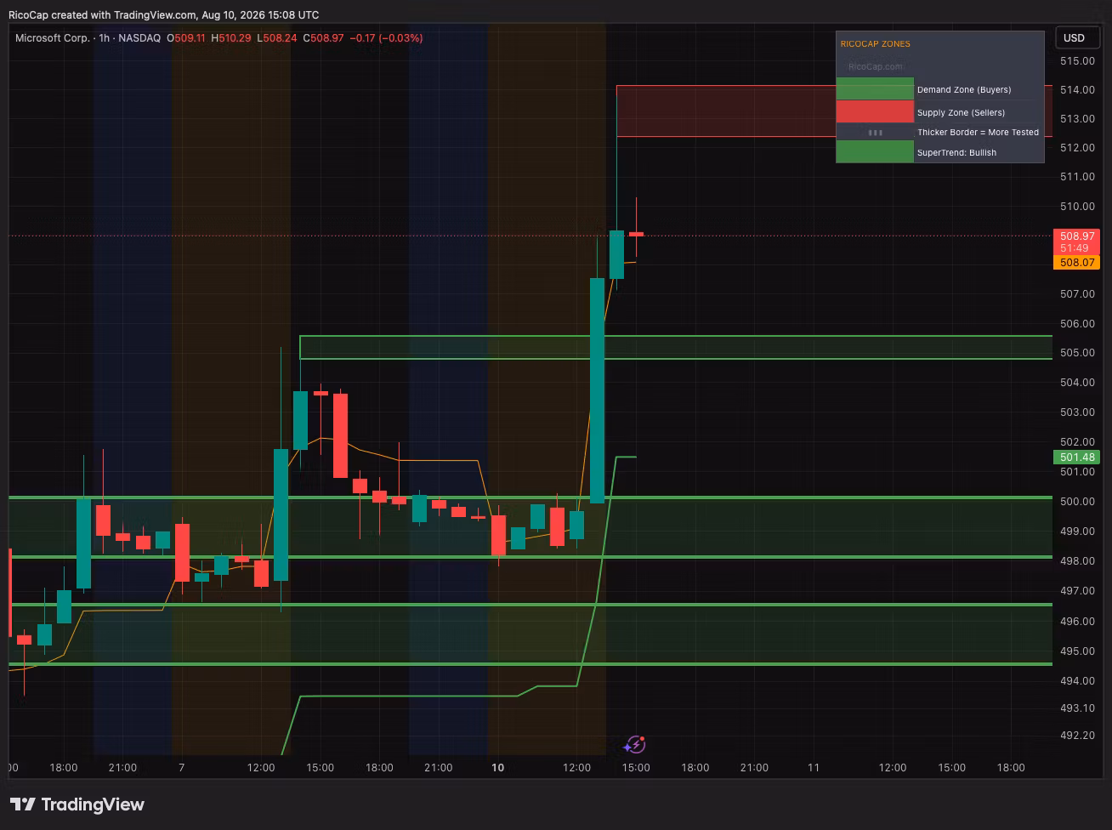Click the Microsoft Corp. symbol title
Viewport: 1112px width, 830px height.
pyautogui.click(x=52, y=38)
